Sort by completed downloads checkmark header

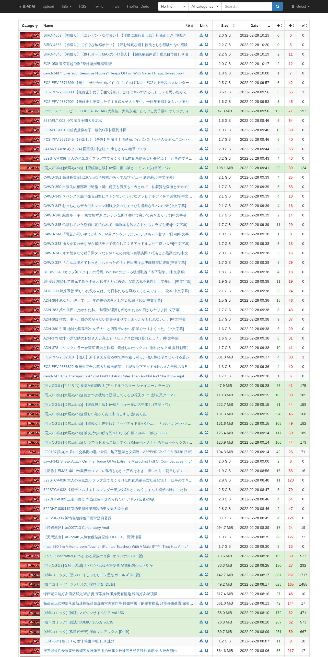pos(303,26)
